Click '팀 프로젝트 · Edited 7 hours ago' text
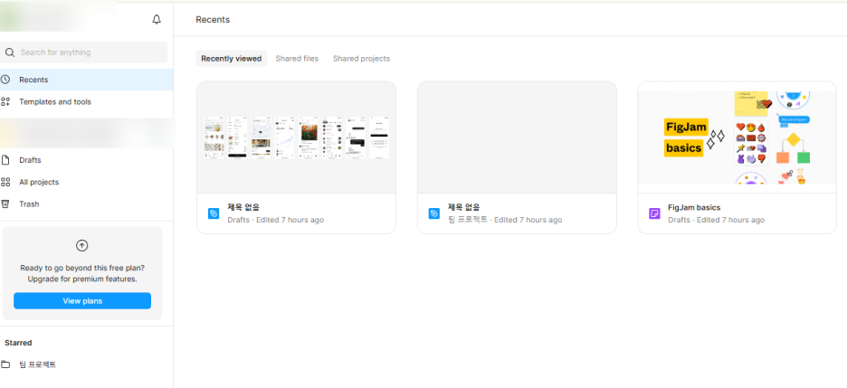Image resolution: width=847 pixels, height=388 pixels. [505, 220]
